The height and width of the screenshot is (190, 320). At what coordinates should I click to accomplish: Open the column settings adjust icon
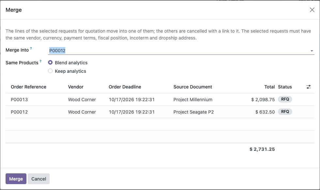309,87
